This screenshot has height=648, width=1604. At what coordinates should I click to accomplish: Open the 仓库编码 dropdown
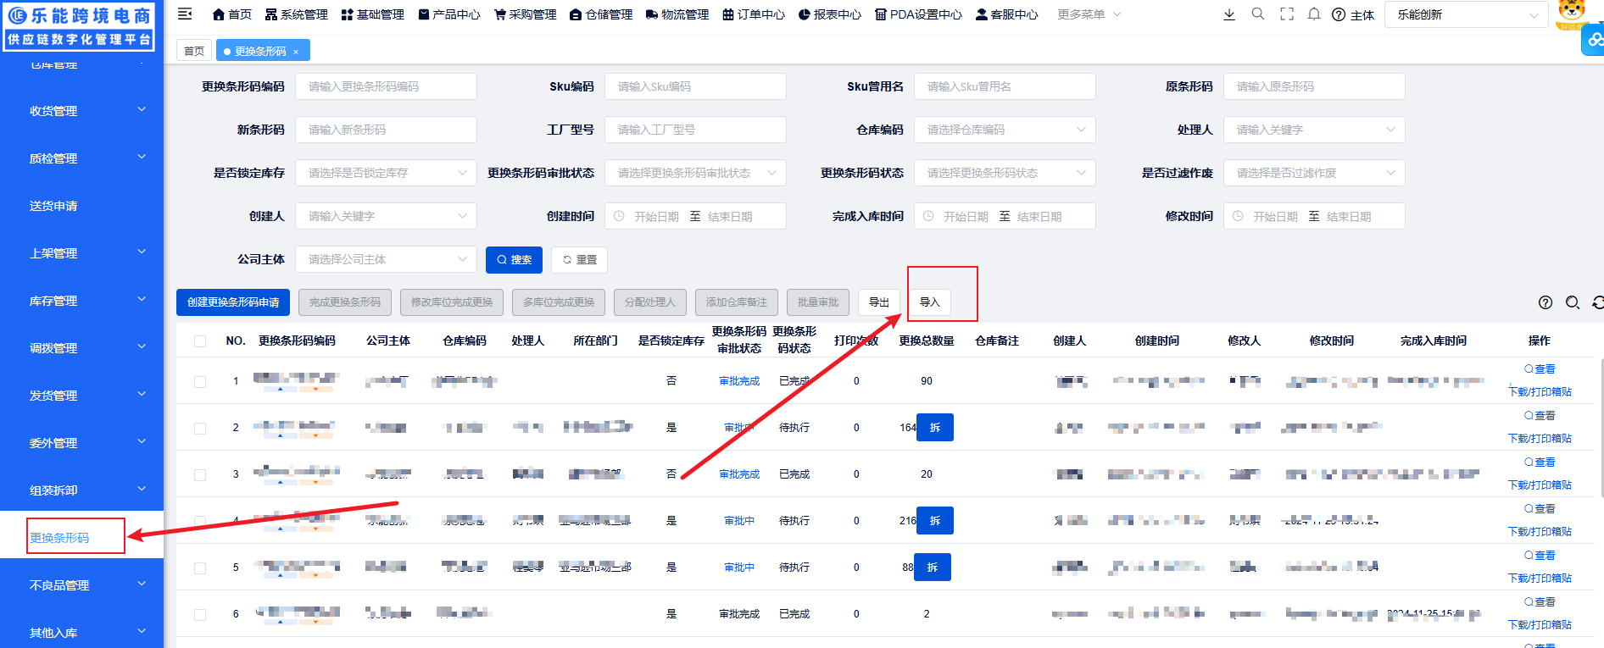(1005, 130)
